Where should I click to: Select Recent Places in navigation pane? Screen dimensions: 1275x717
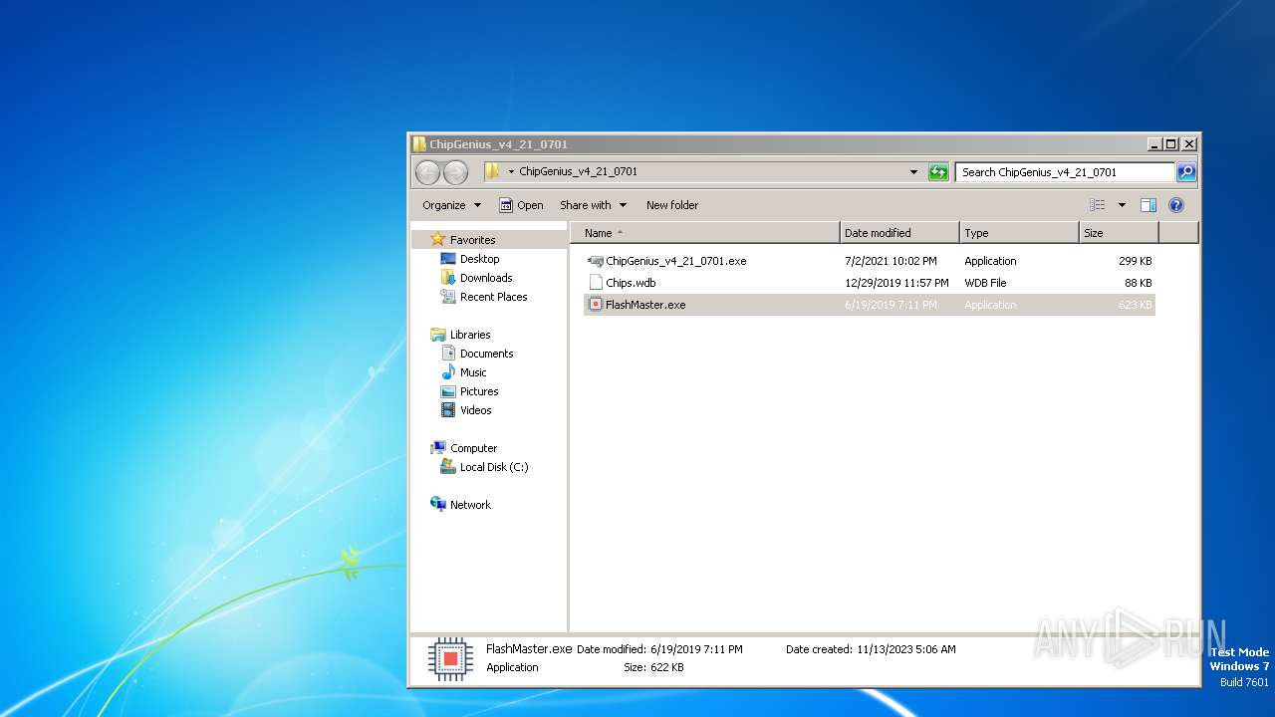(493, 297)
